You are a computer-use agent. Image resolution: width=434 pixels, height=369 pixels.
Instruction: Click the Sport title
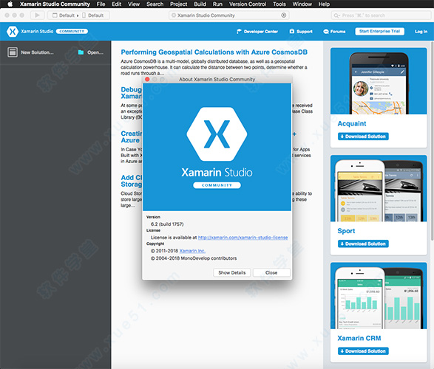[x=346, y=231]
